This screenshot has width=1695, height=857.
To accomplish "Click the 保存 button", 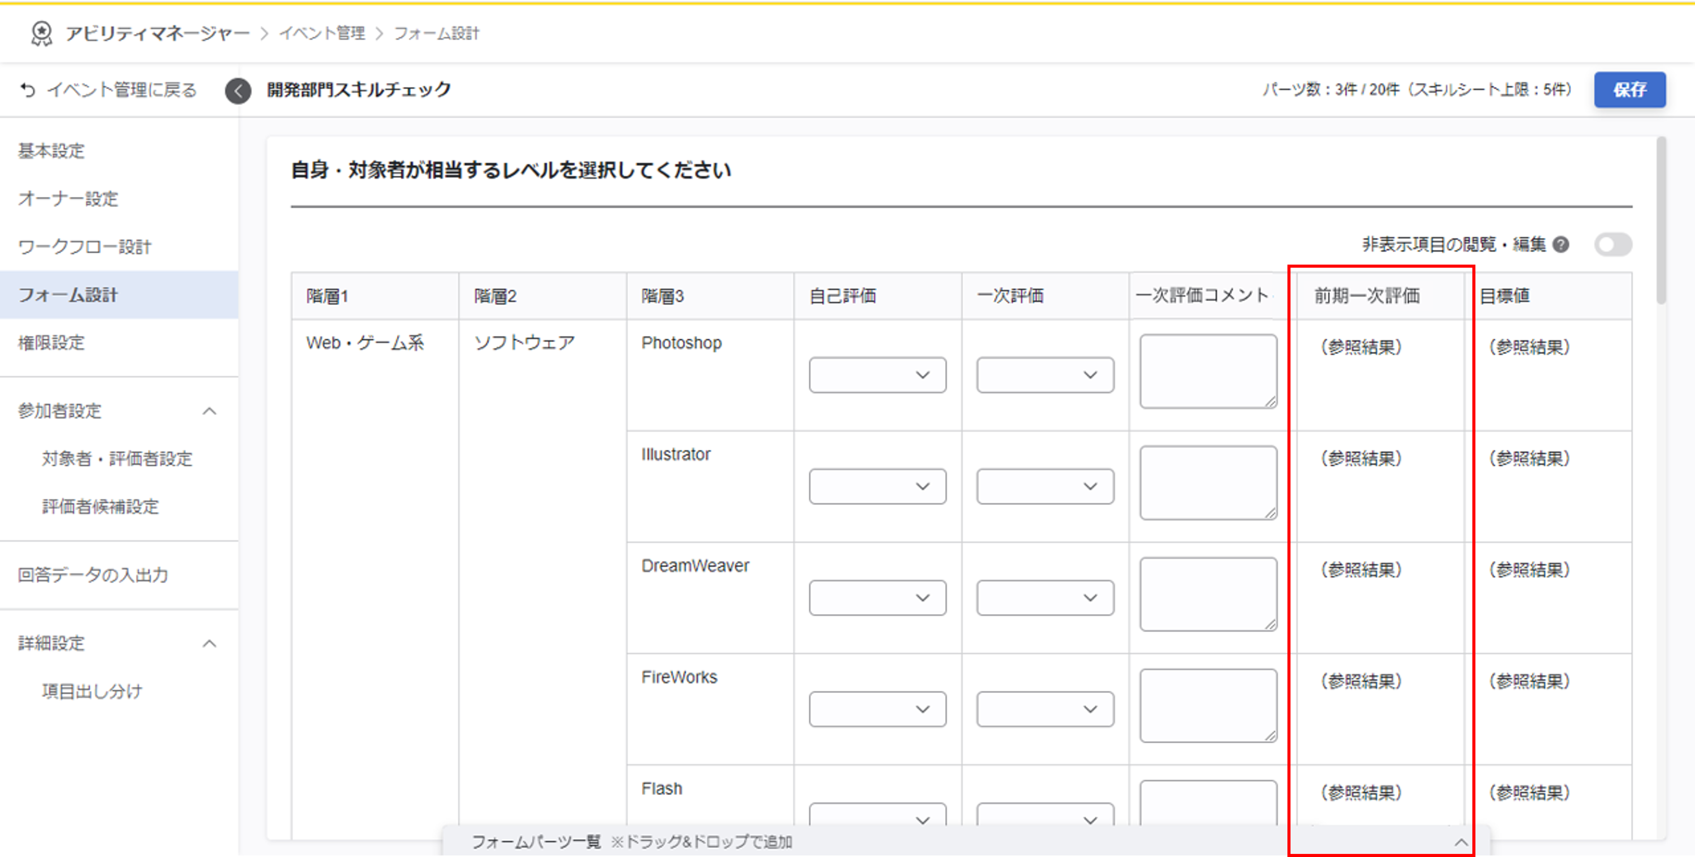I will (x=1630, y=89).
